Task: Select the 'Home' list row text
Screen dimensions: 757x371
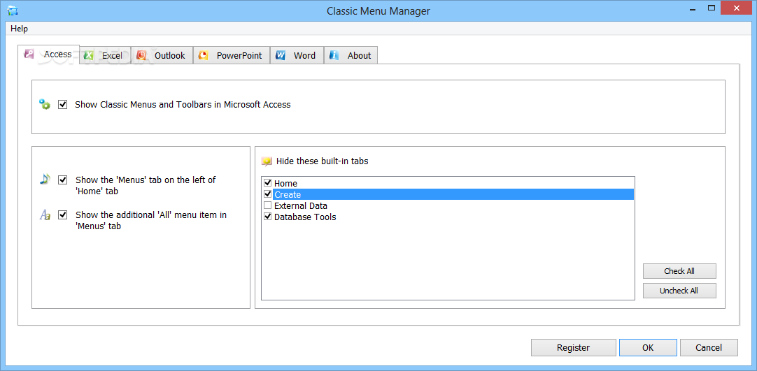Action: 286,184
